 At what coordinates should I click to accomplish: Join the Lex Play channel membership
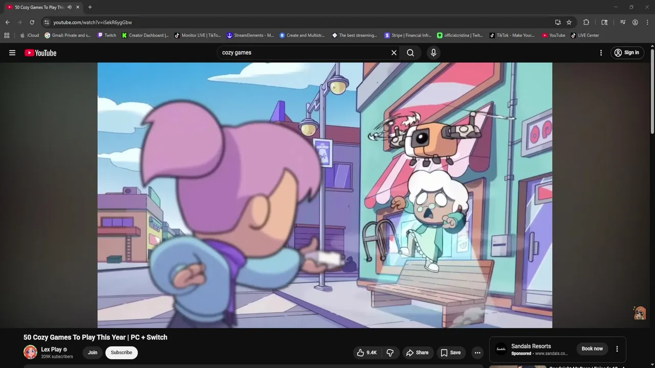tap(93, 353)
